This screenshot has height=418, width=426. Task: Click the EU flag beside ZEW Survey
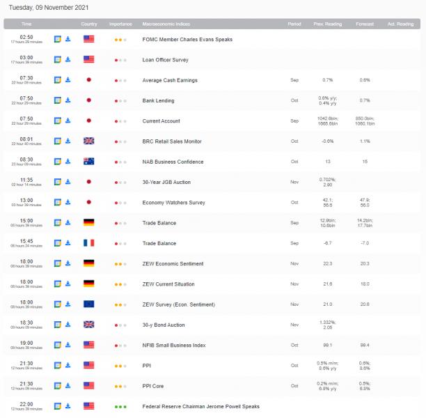(88, 304)
